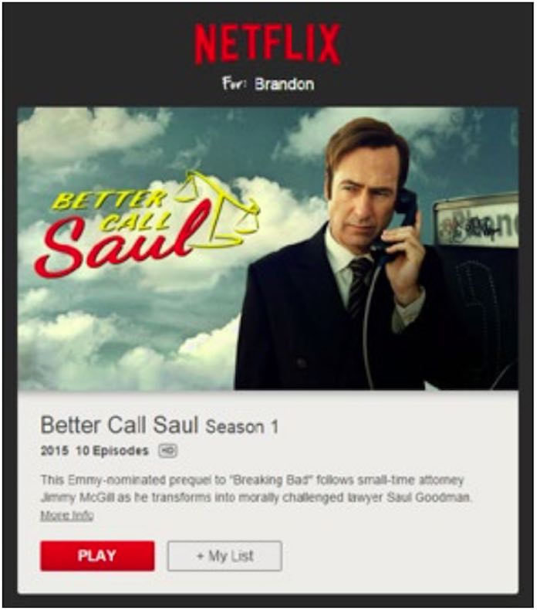This screenshot has height=610, width=540.
Task: Click the HD quality badge
Action: coord(168,451)
